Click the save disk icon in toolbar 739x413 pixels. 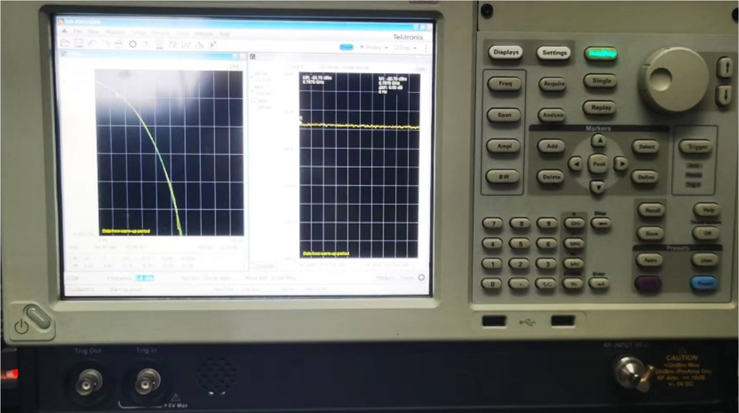click(79, 44)
